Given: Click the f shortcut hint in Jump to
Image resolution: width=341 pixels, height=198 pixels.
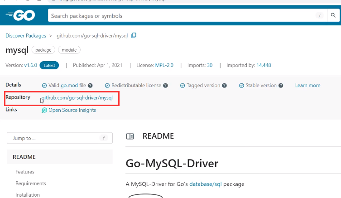Looking at the screenshot, I should (x=104, y=138).
